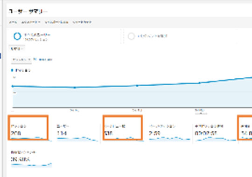Open the New Sessions percentage sparkline on the bottom row
Image resolution: width=252 pixels, height=177 pixels.
pyautogui.click(x=32, y=164)
